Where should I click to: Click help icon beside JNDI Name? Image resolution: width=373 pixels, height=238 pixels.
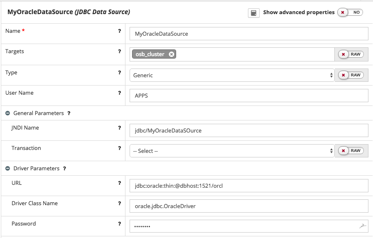tap(120, 128)
